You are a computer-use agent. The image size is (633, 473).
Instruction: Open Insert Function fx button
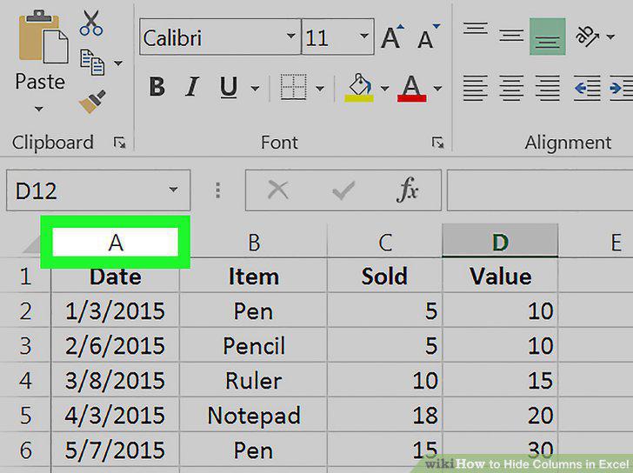[x=408, y=189]
